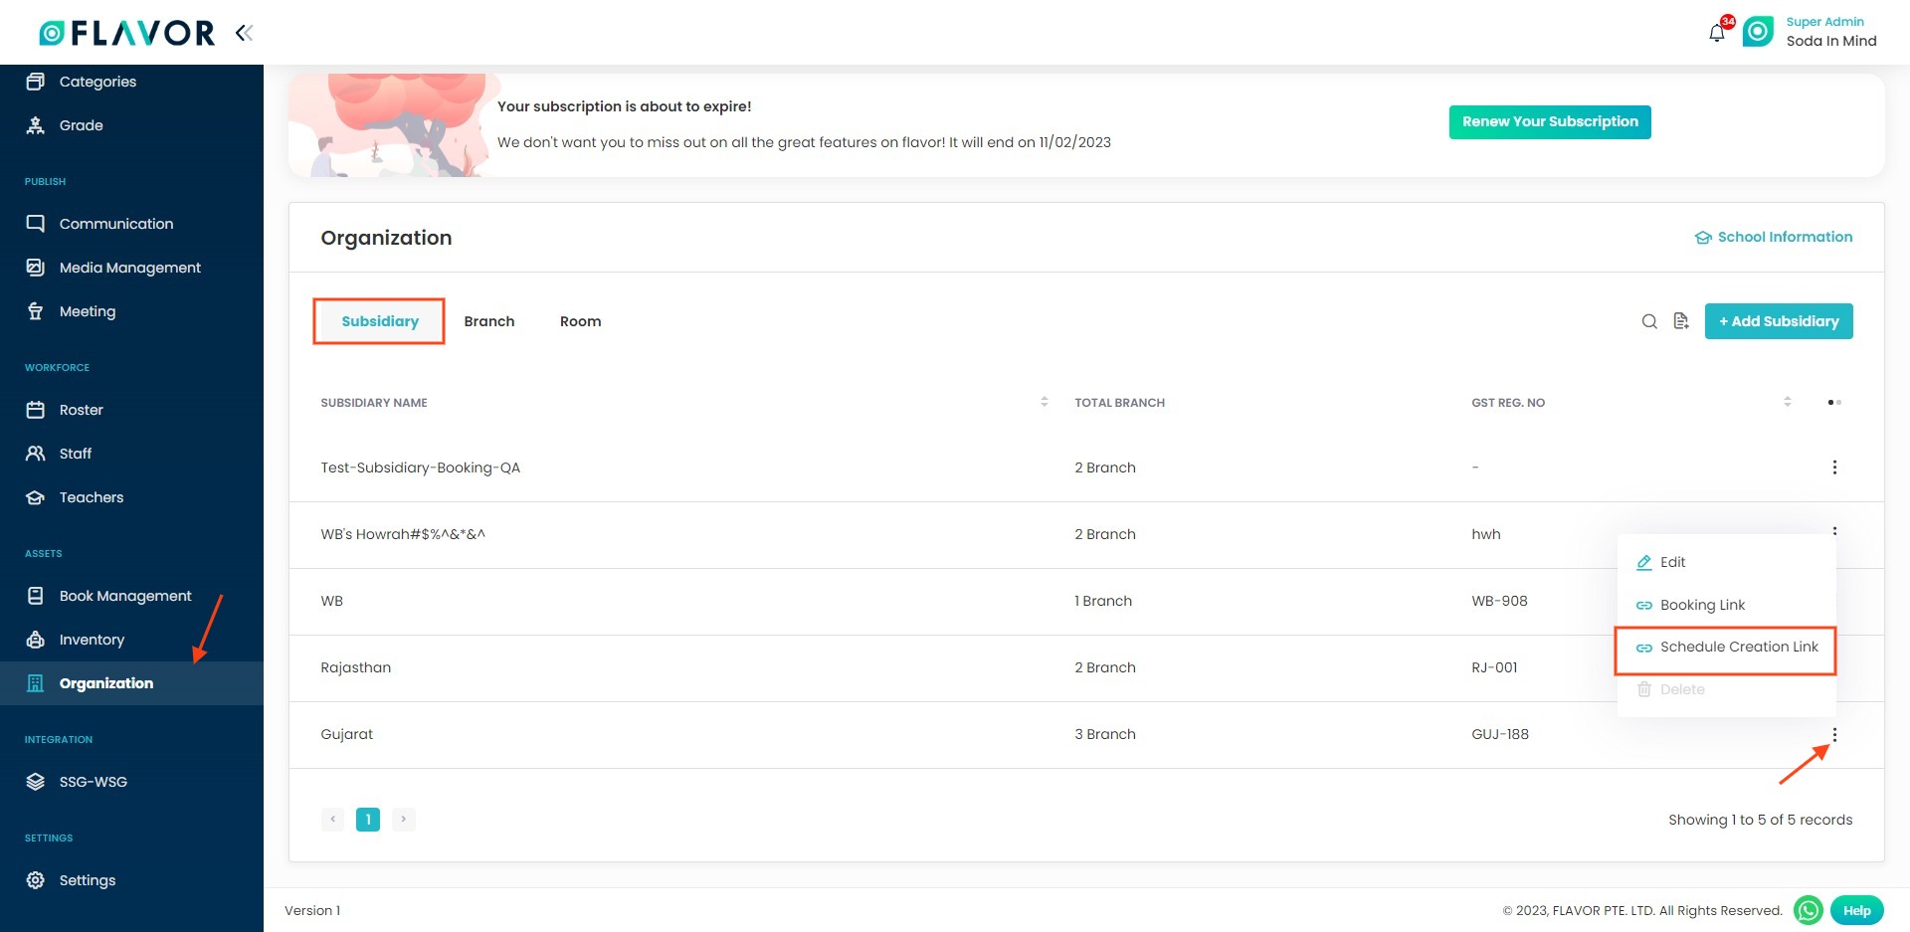Open Inventory in the sidebar
Viewport: 1910px width, 932px height.
point(92,640)
